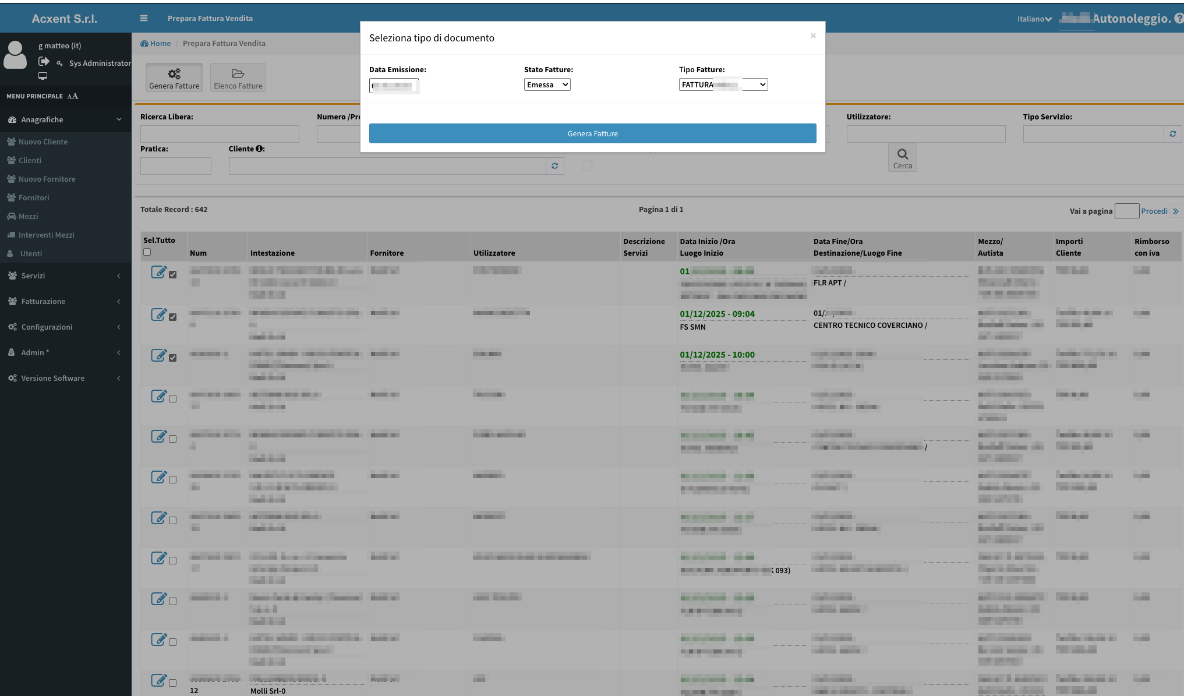
Task: Click the Data Emissione date field
Action: [394, 86]
